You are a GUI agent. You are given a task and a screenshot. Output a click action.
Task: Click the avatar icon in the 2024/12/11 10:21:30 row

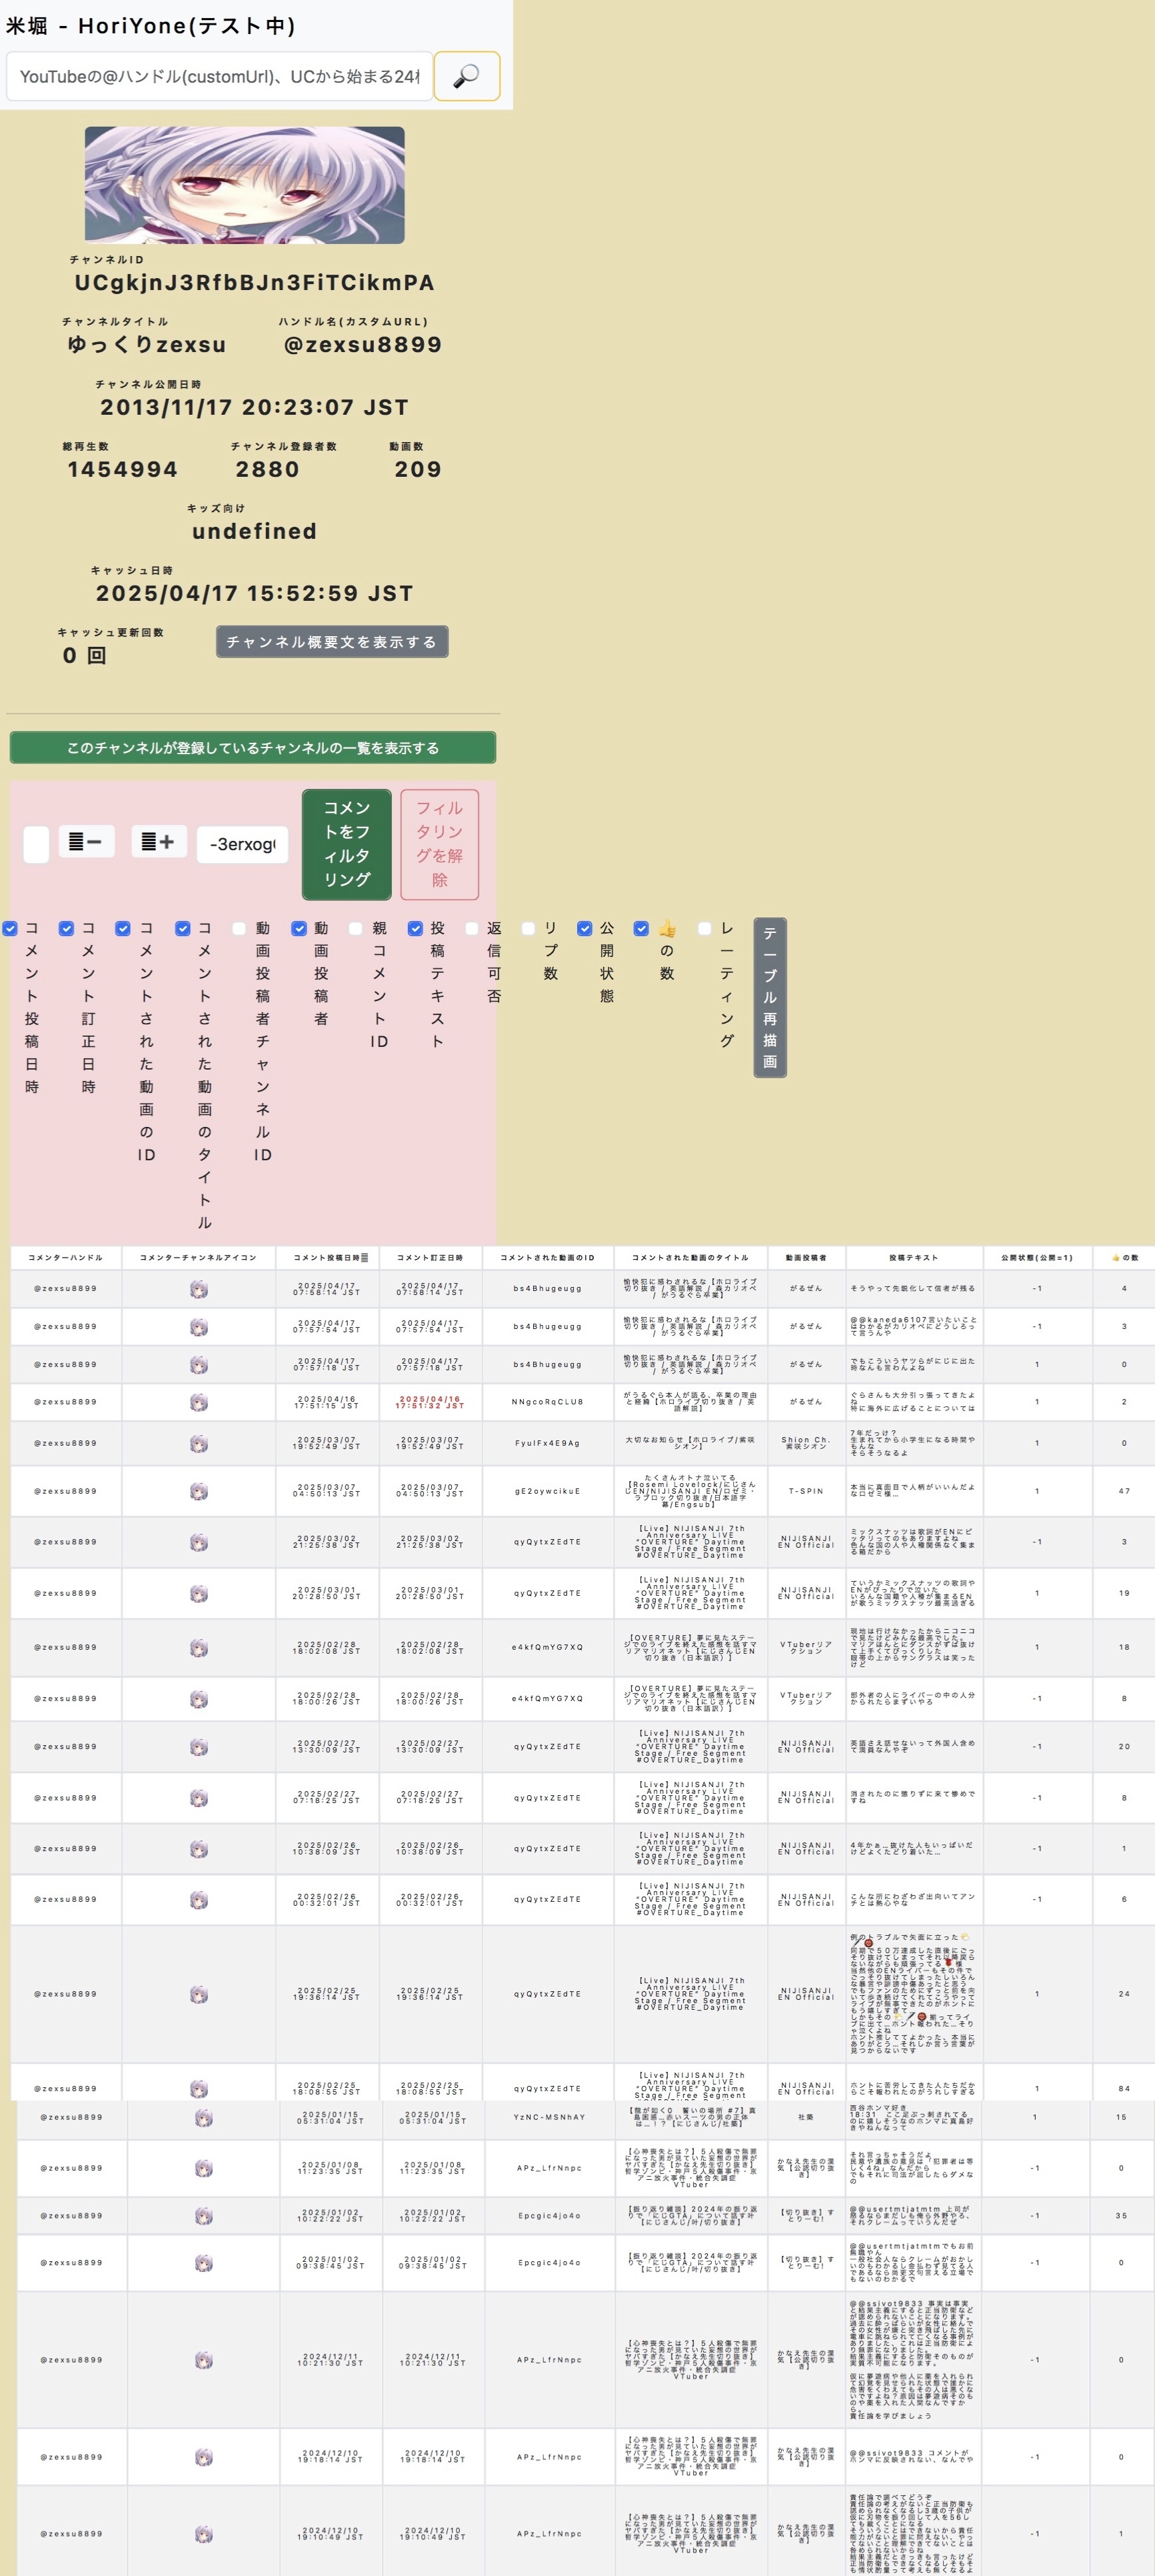coord(204,2360)
